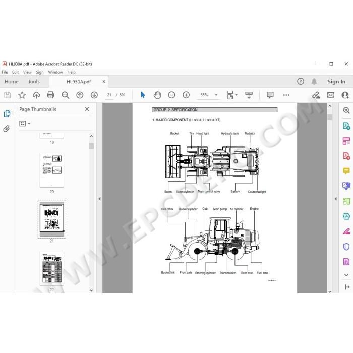The height and width of the screenshot is (353, 353).
Task: Show Page Thumbnails panel icon
Action: click(7, 113)
